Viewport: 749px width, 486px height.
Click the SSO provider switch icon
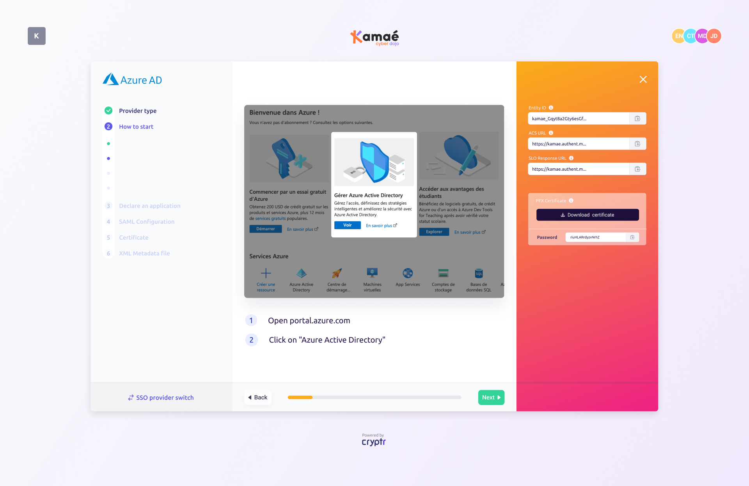coord(130,397)
